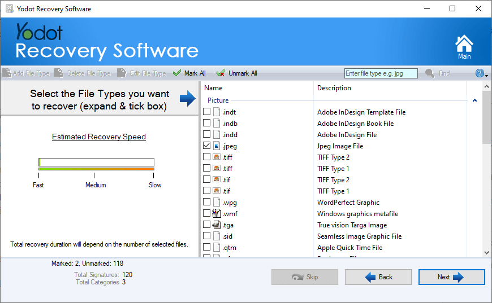
Task: Click the .tga file icon
Action: coord(217,225)
